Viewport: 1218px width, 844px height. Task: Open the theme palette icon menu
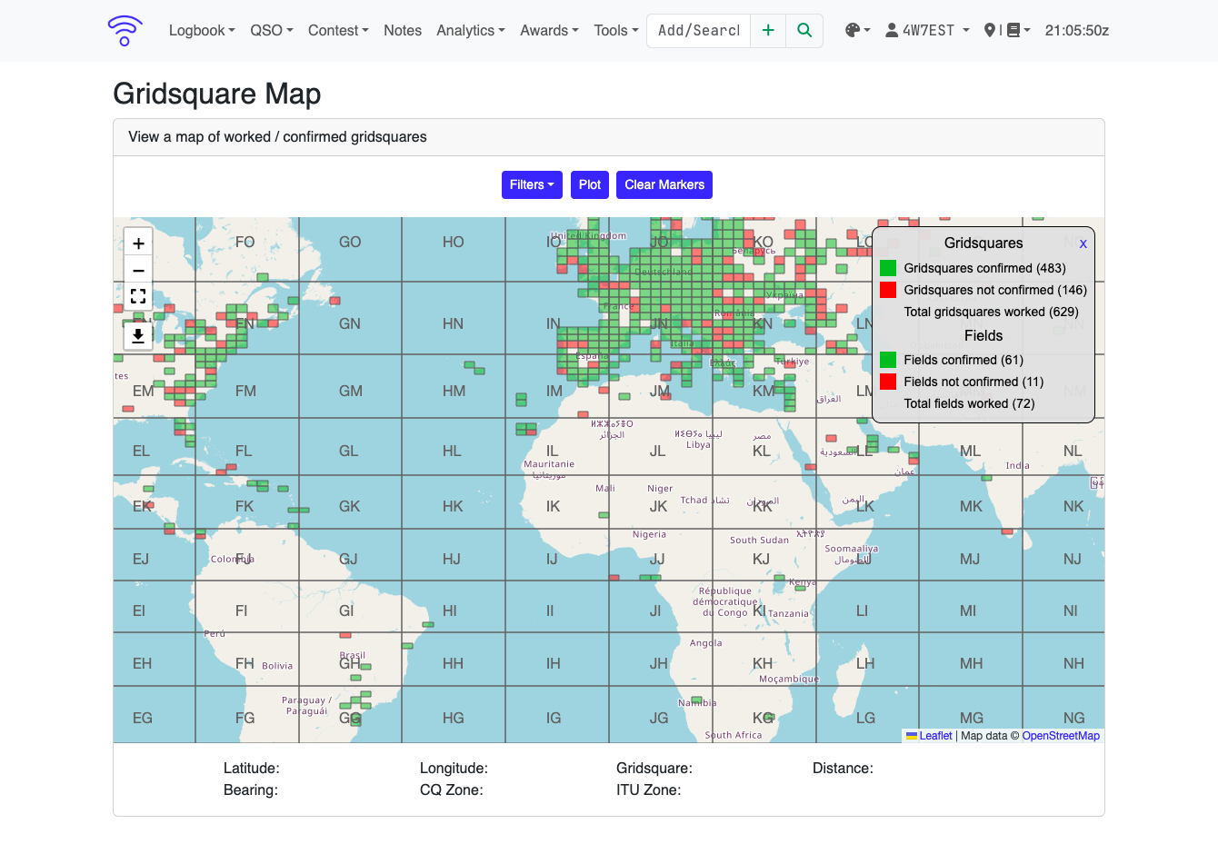857,30
